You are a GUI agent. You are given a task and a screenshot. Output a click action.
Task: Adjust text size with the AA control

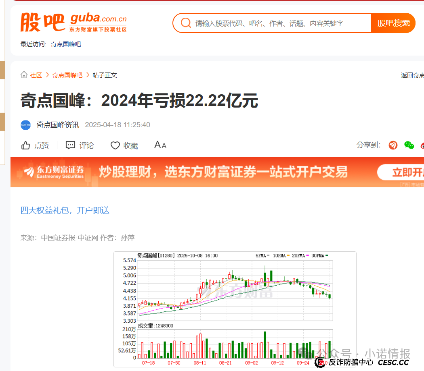(x=160, y=145)
